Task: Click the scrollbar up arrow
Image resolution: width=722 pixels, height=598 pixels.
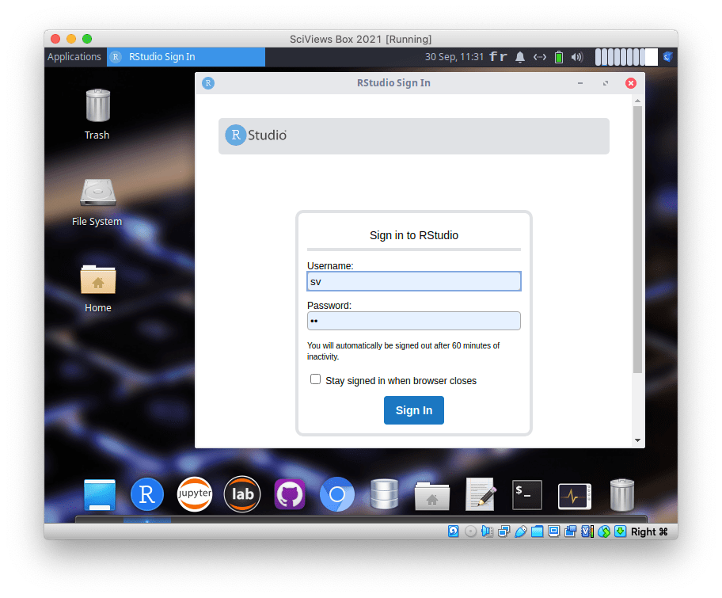Action: click(x=637, y=101)
